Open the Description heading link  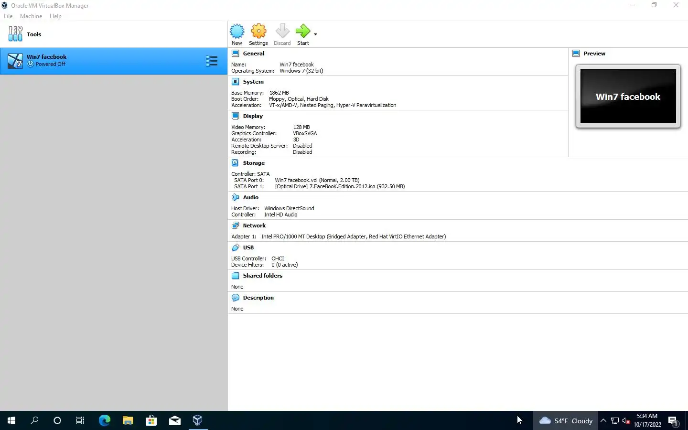pyautogui.click(x=258, y=298)
